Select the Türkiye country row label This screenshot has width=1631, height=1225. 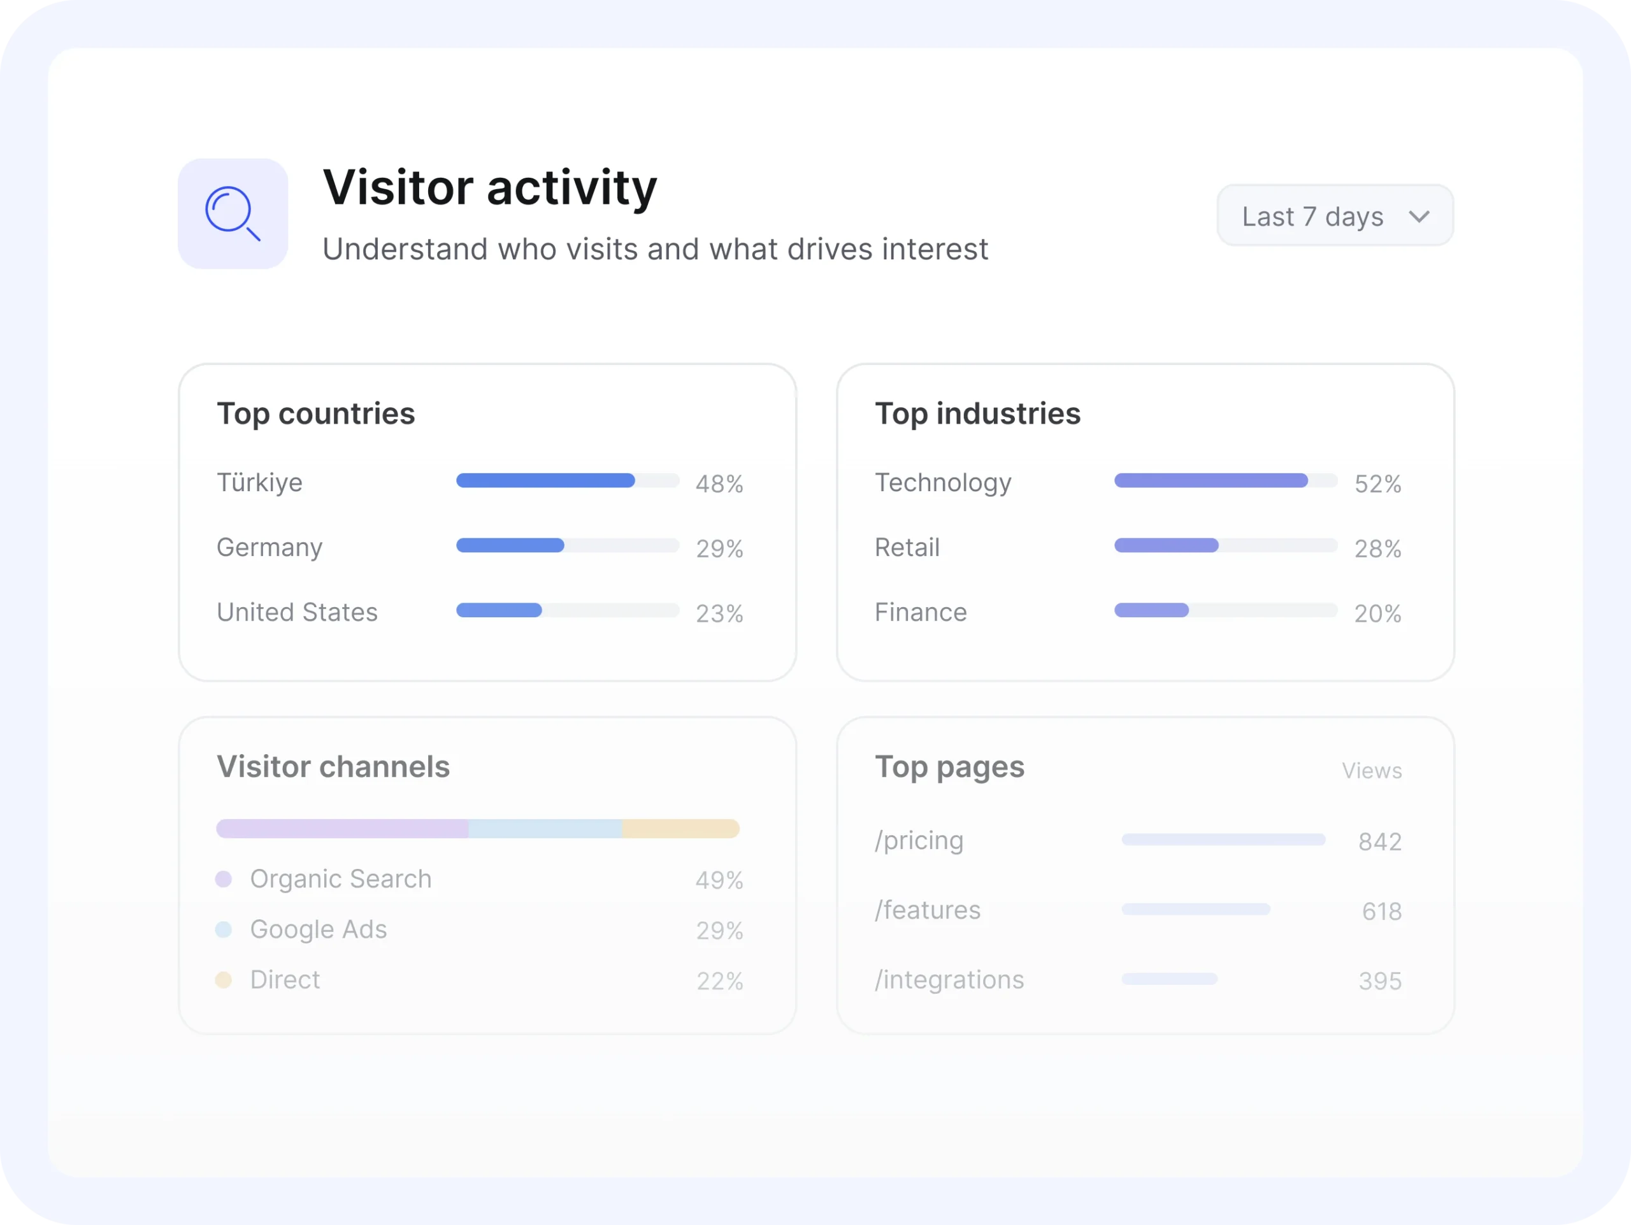point(259,483)
